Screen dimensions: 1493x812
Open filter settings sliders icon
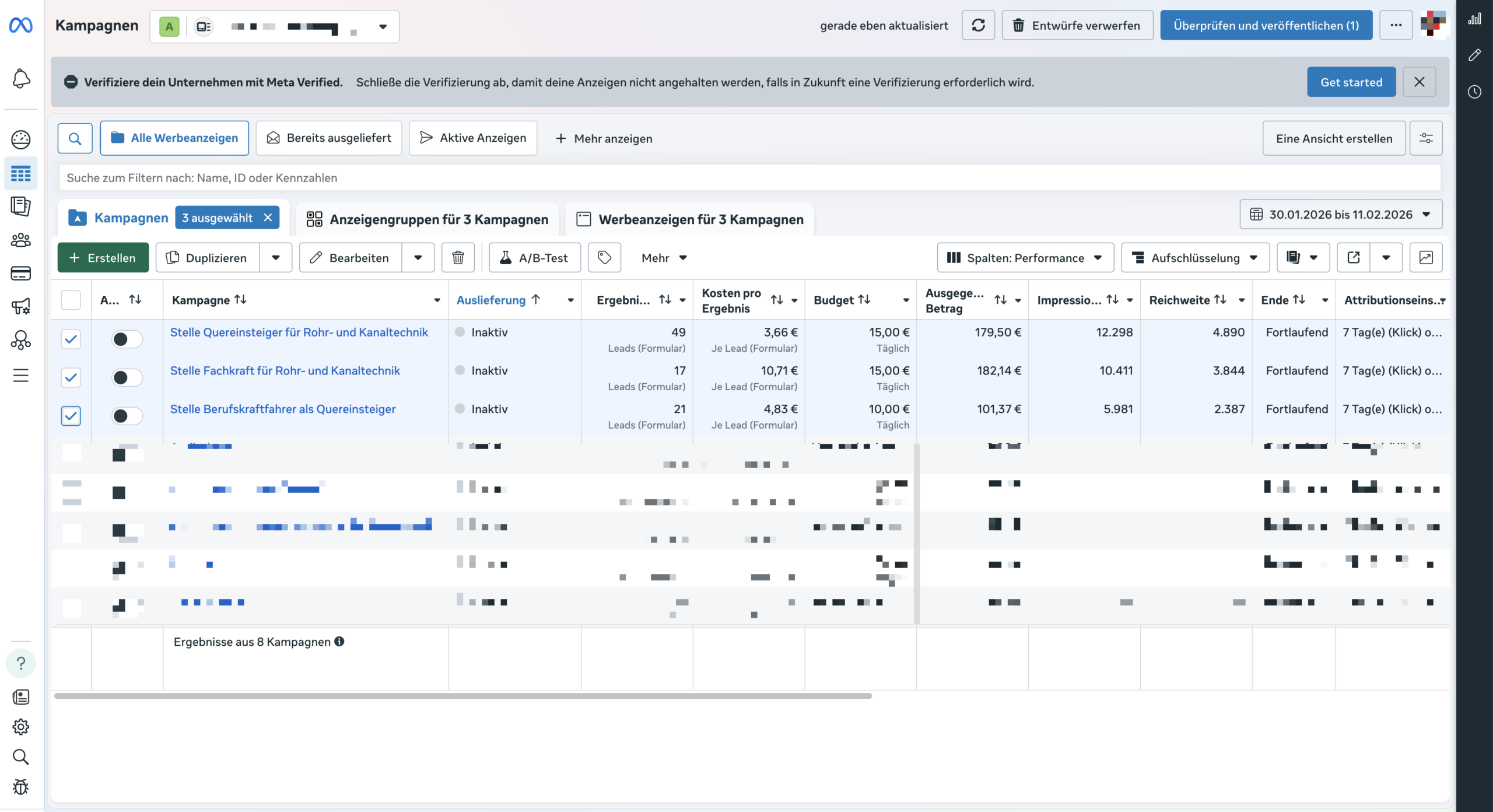[1425, 138]
